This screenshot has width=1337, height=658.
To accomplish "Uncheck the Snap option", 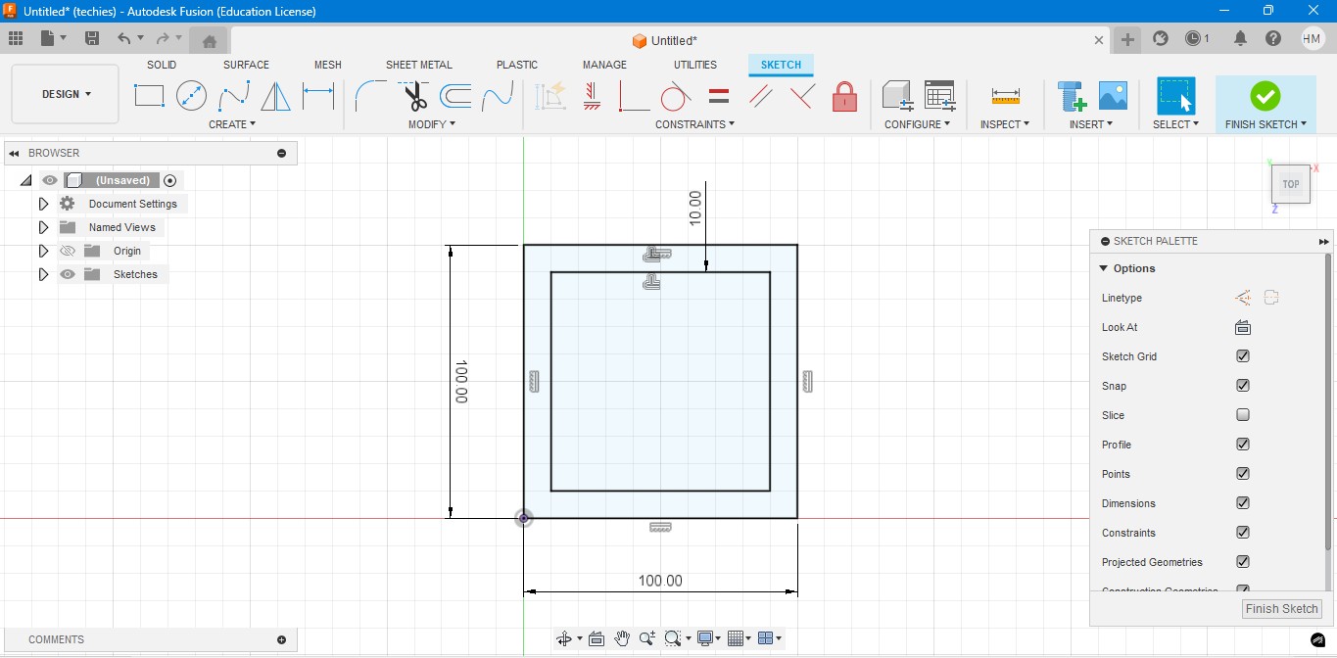I will pos(1243,386).
